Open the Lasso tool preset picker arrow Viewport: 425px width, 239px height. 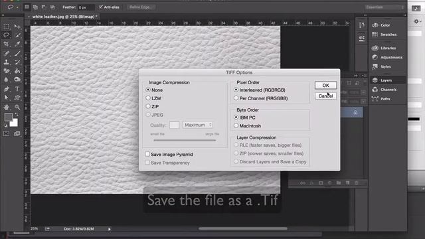(17, 7)
